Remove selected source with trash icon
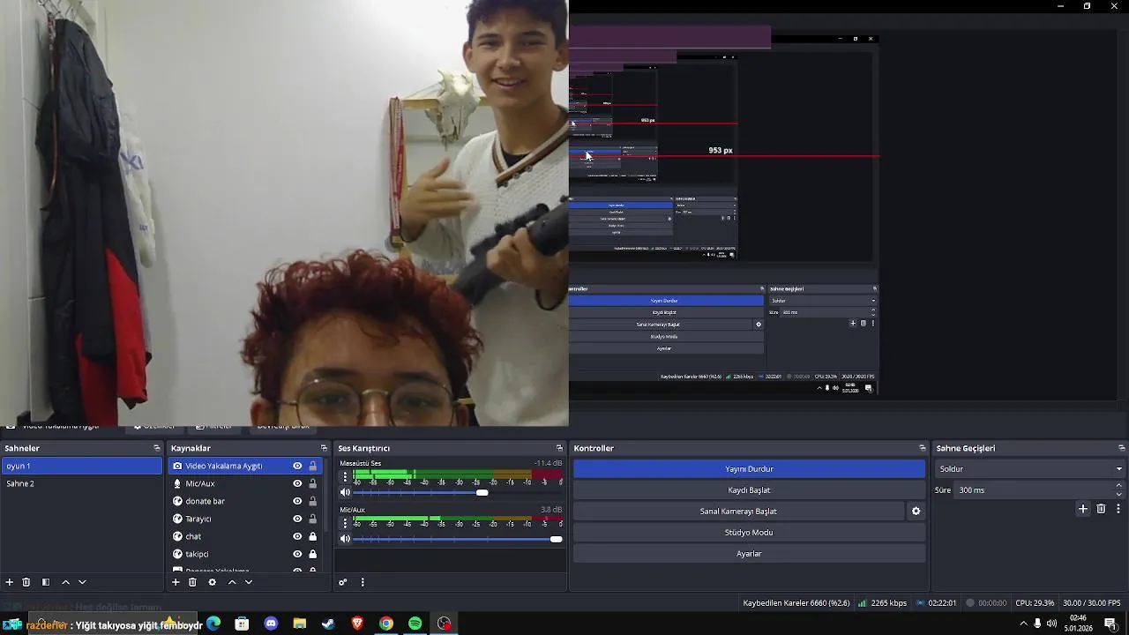The height and width of the screenshot is (635, 1129). tap(192, 582)
